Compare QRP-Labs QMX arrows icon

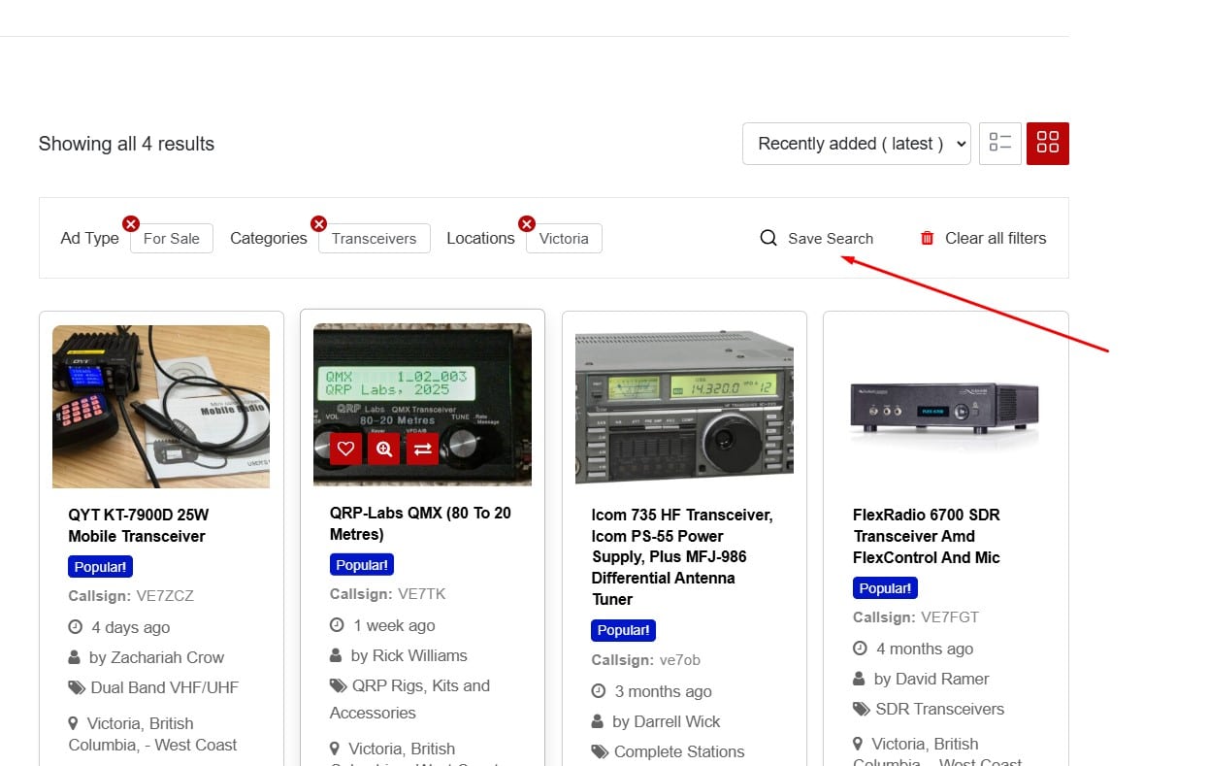point(422,449)
